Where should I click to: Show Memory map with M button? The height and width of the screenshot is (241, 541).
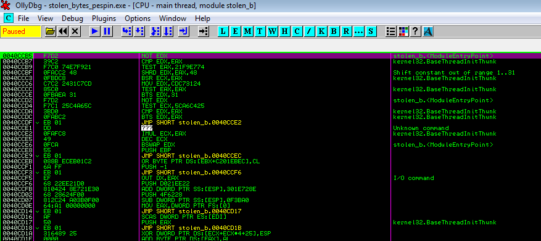point(248,31)
